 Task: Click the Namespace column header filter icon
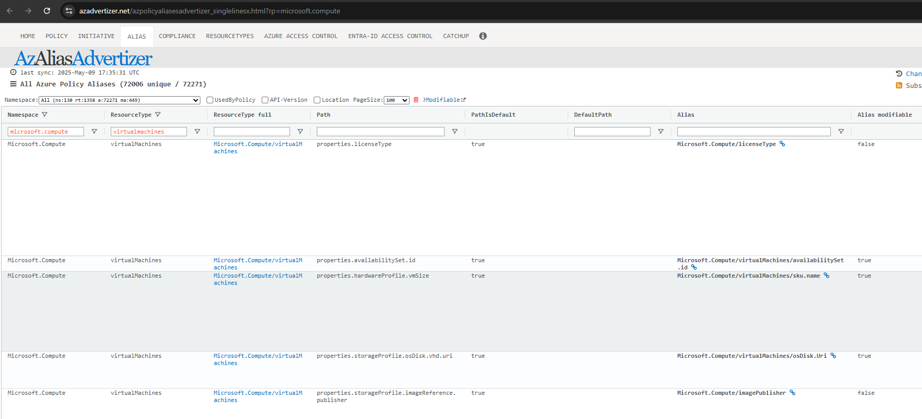(44, 115)
